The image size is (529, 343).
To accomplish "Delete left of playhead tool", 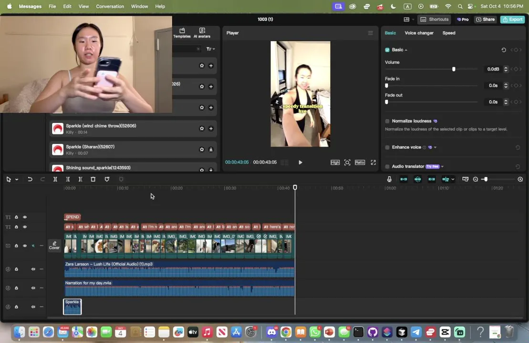I will click(x=68, y=179).
